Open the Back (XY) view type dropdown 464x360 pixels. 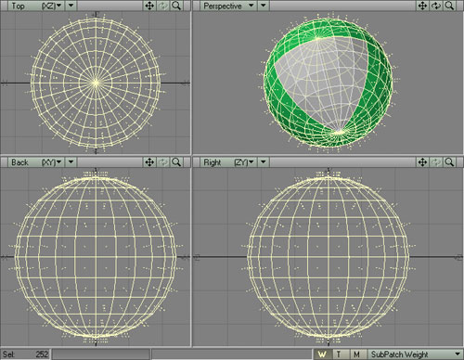[36, 162]
